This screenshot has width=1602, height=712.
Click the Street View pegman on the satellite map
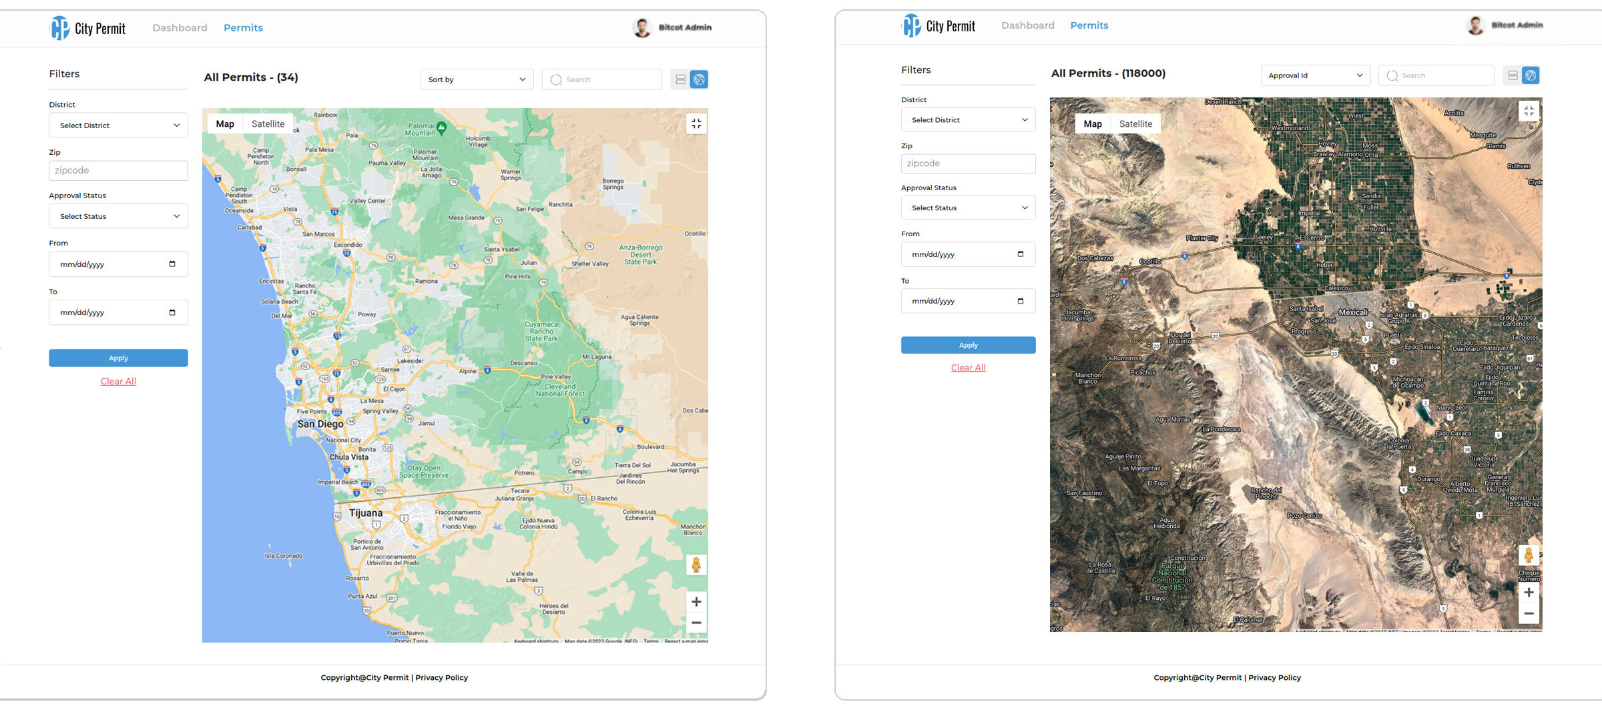click(1529, 555)
